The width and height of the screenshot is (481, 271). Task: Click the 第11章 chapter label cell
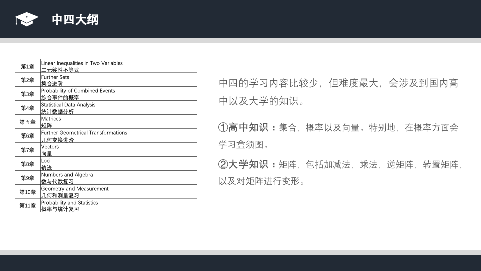pos(27,205)
